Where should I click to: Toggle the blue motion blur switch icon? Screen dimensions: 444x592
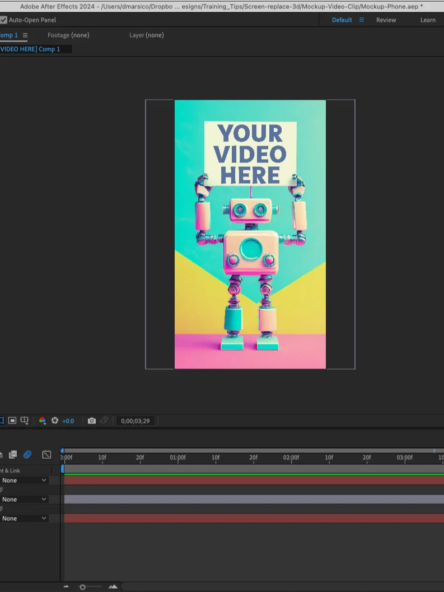pyautogui.click(x=27, y=455)
